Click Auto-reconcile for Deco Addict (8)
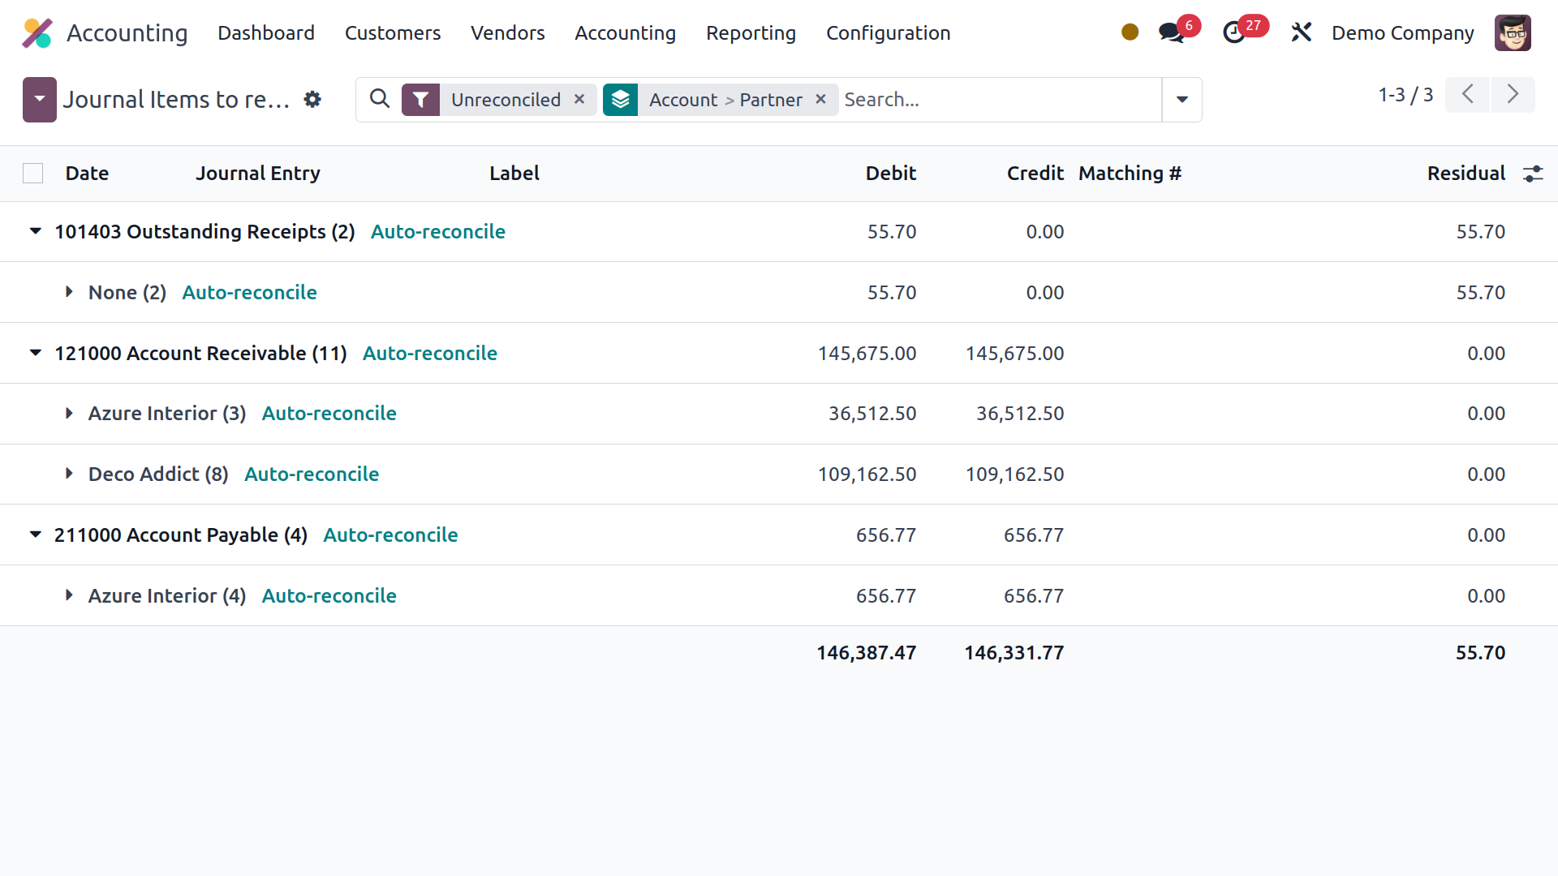Viewport: 1558px width, 876px height. point(310,473)
